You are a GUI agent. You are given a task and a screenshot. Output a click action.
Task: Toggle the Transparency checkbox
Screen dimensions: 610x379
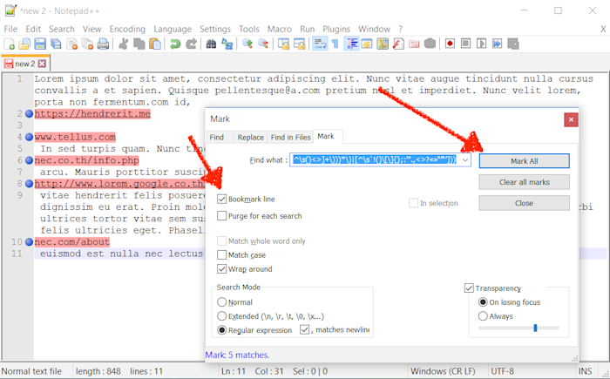[469, 288]
